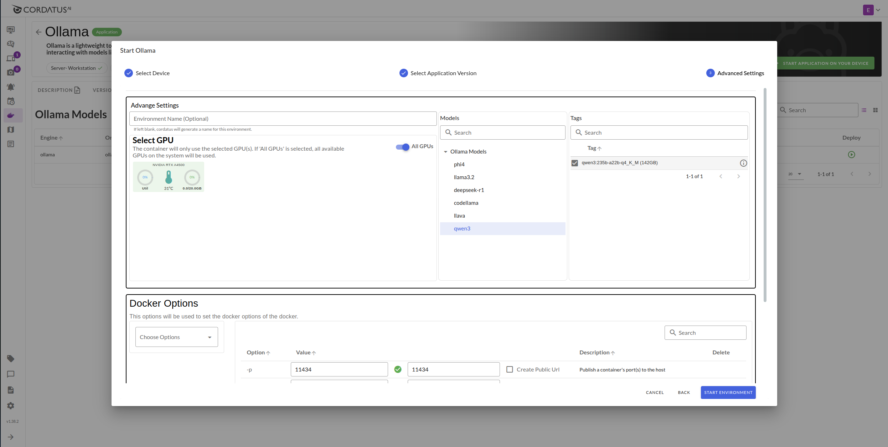Screen dimensions: 888x447
Task: Uncheck qwen3:235b-a22b-q4_K_M tag checkbox
Action: coord(574,163)
